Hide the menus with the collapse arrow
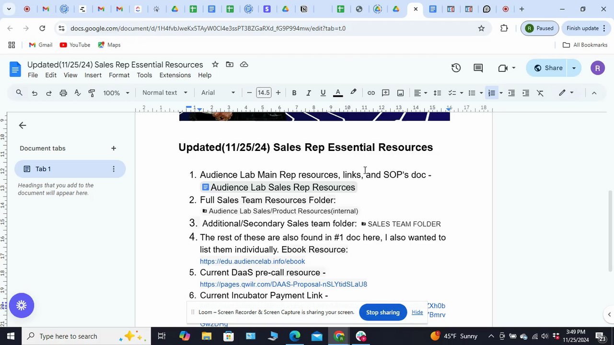This screenshot has height=345, width=614. pos(594,93)
